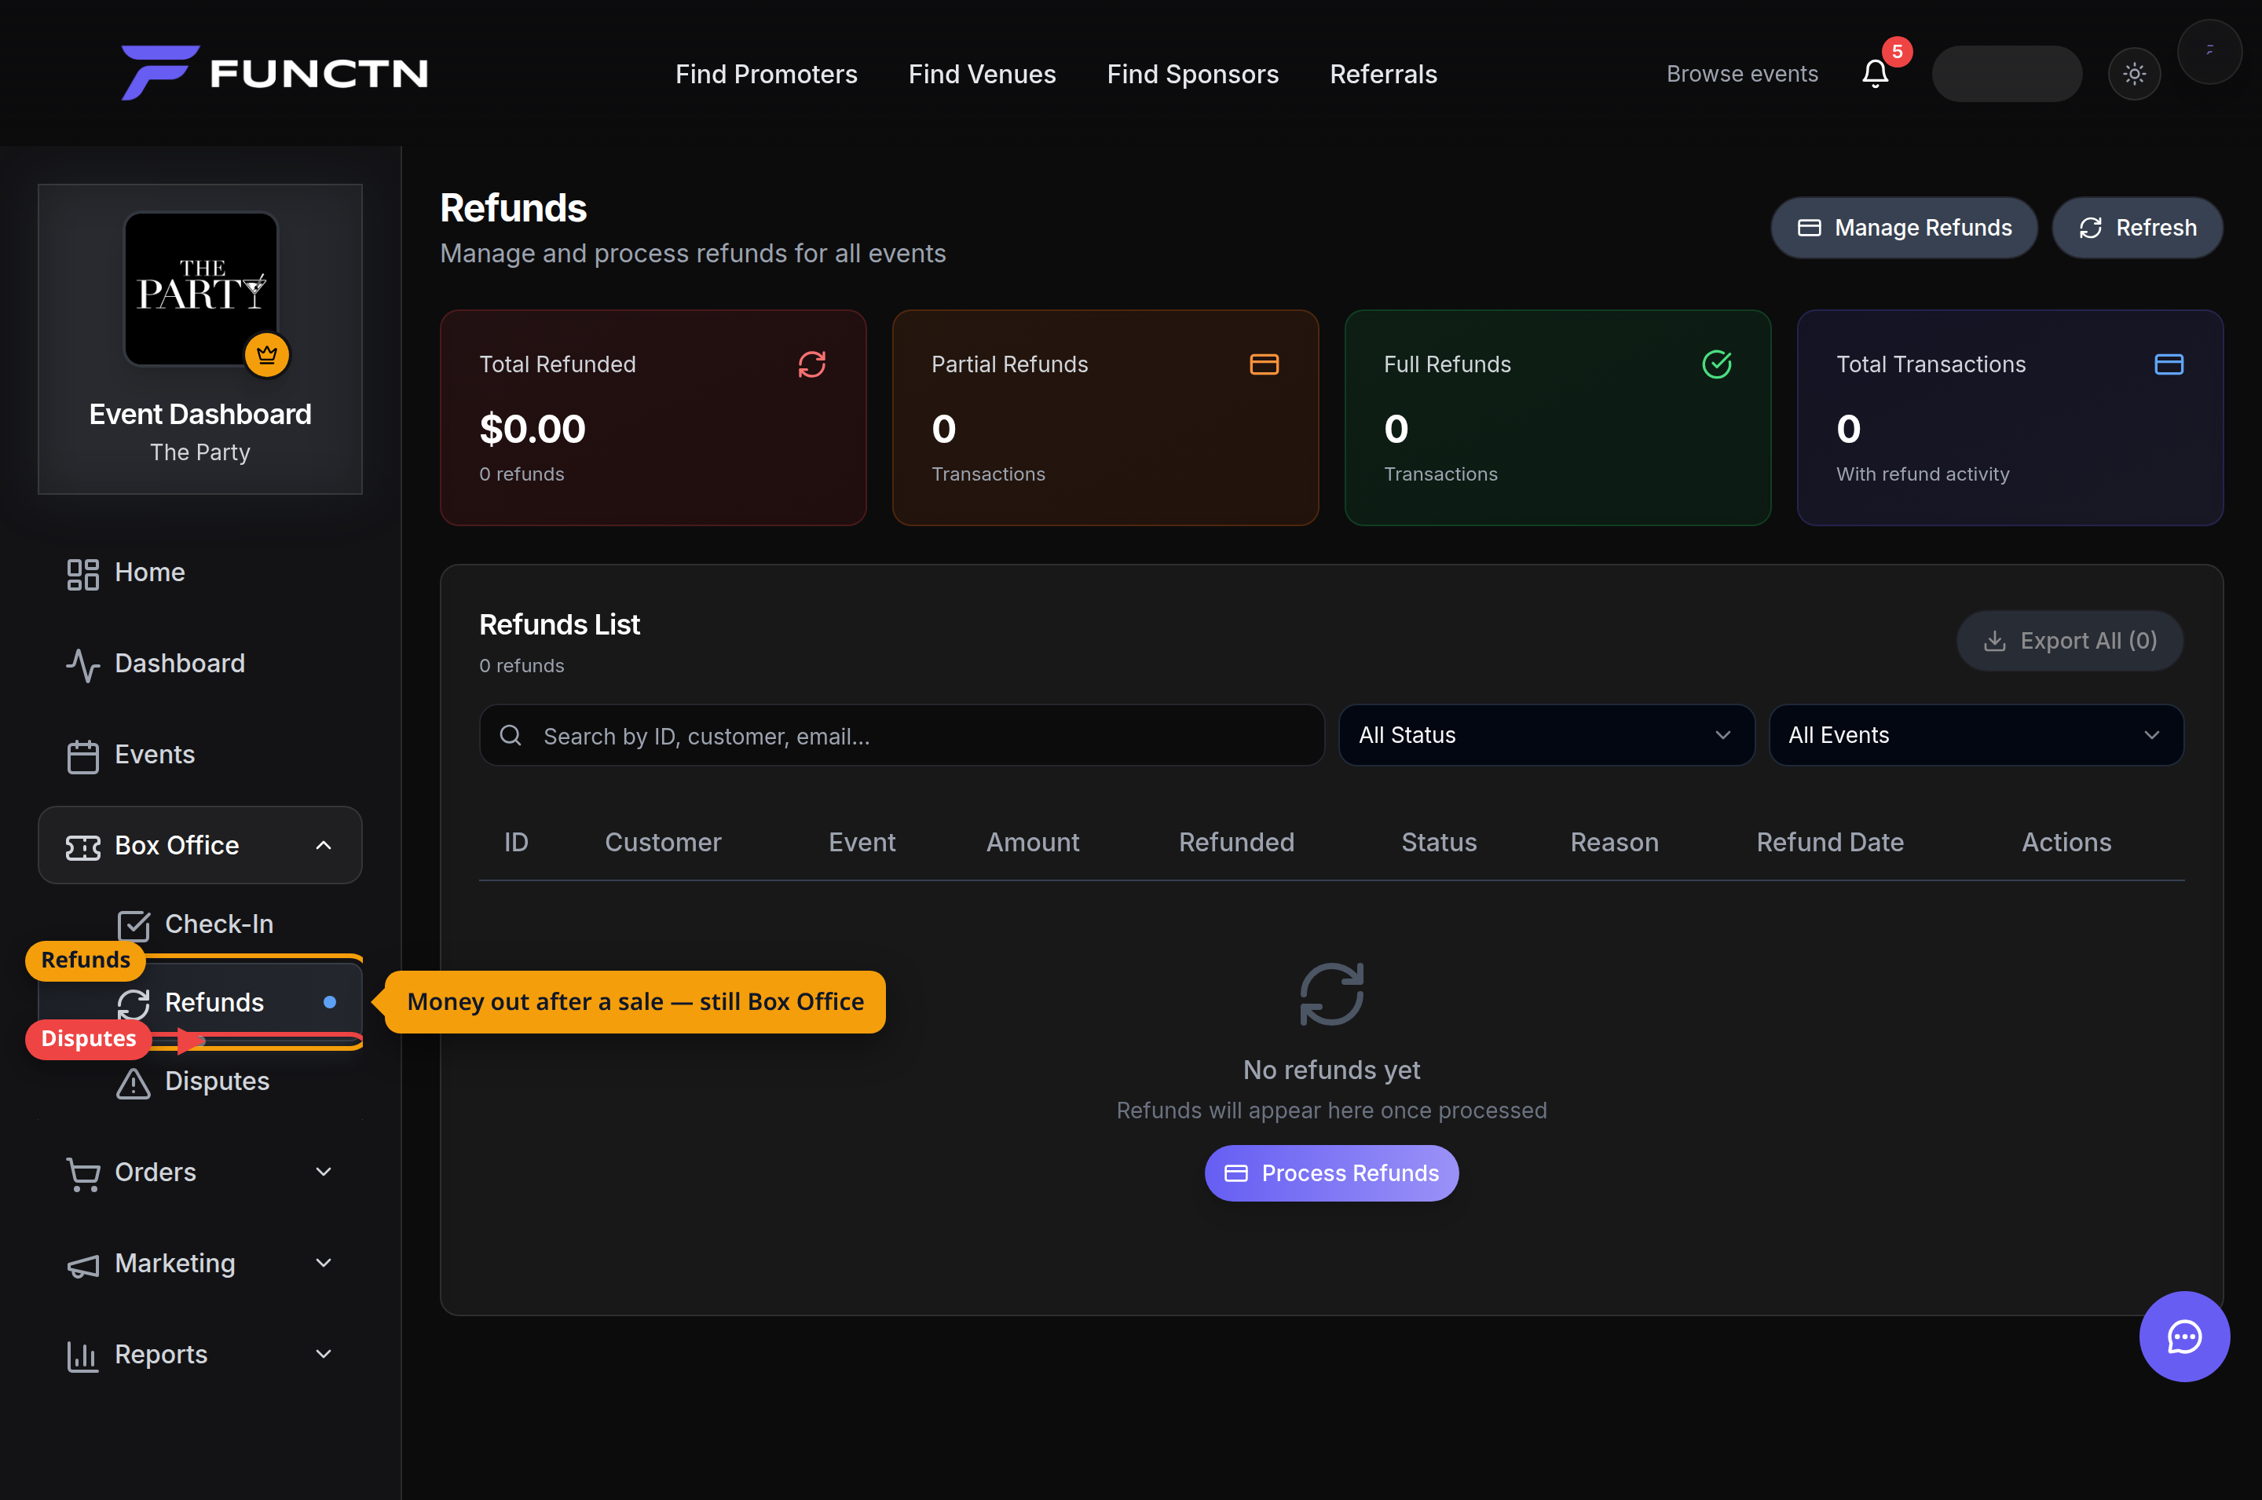Screen dimensions: 2262x1500
Task: Click the gold crown badge on the logo
Action: click(267, 355)
